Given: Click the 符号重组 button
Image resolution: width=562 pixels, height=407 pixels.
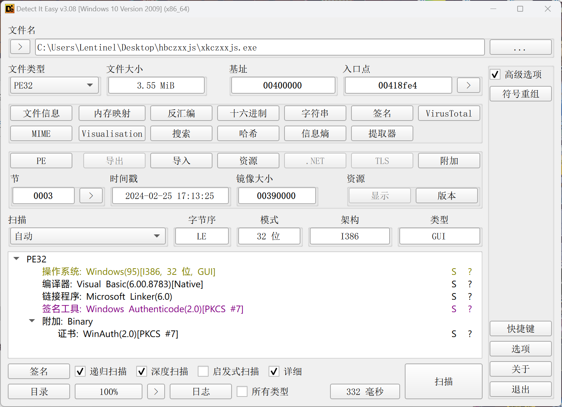Looking at the screenshot, I should [521, 94].
